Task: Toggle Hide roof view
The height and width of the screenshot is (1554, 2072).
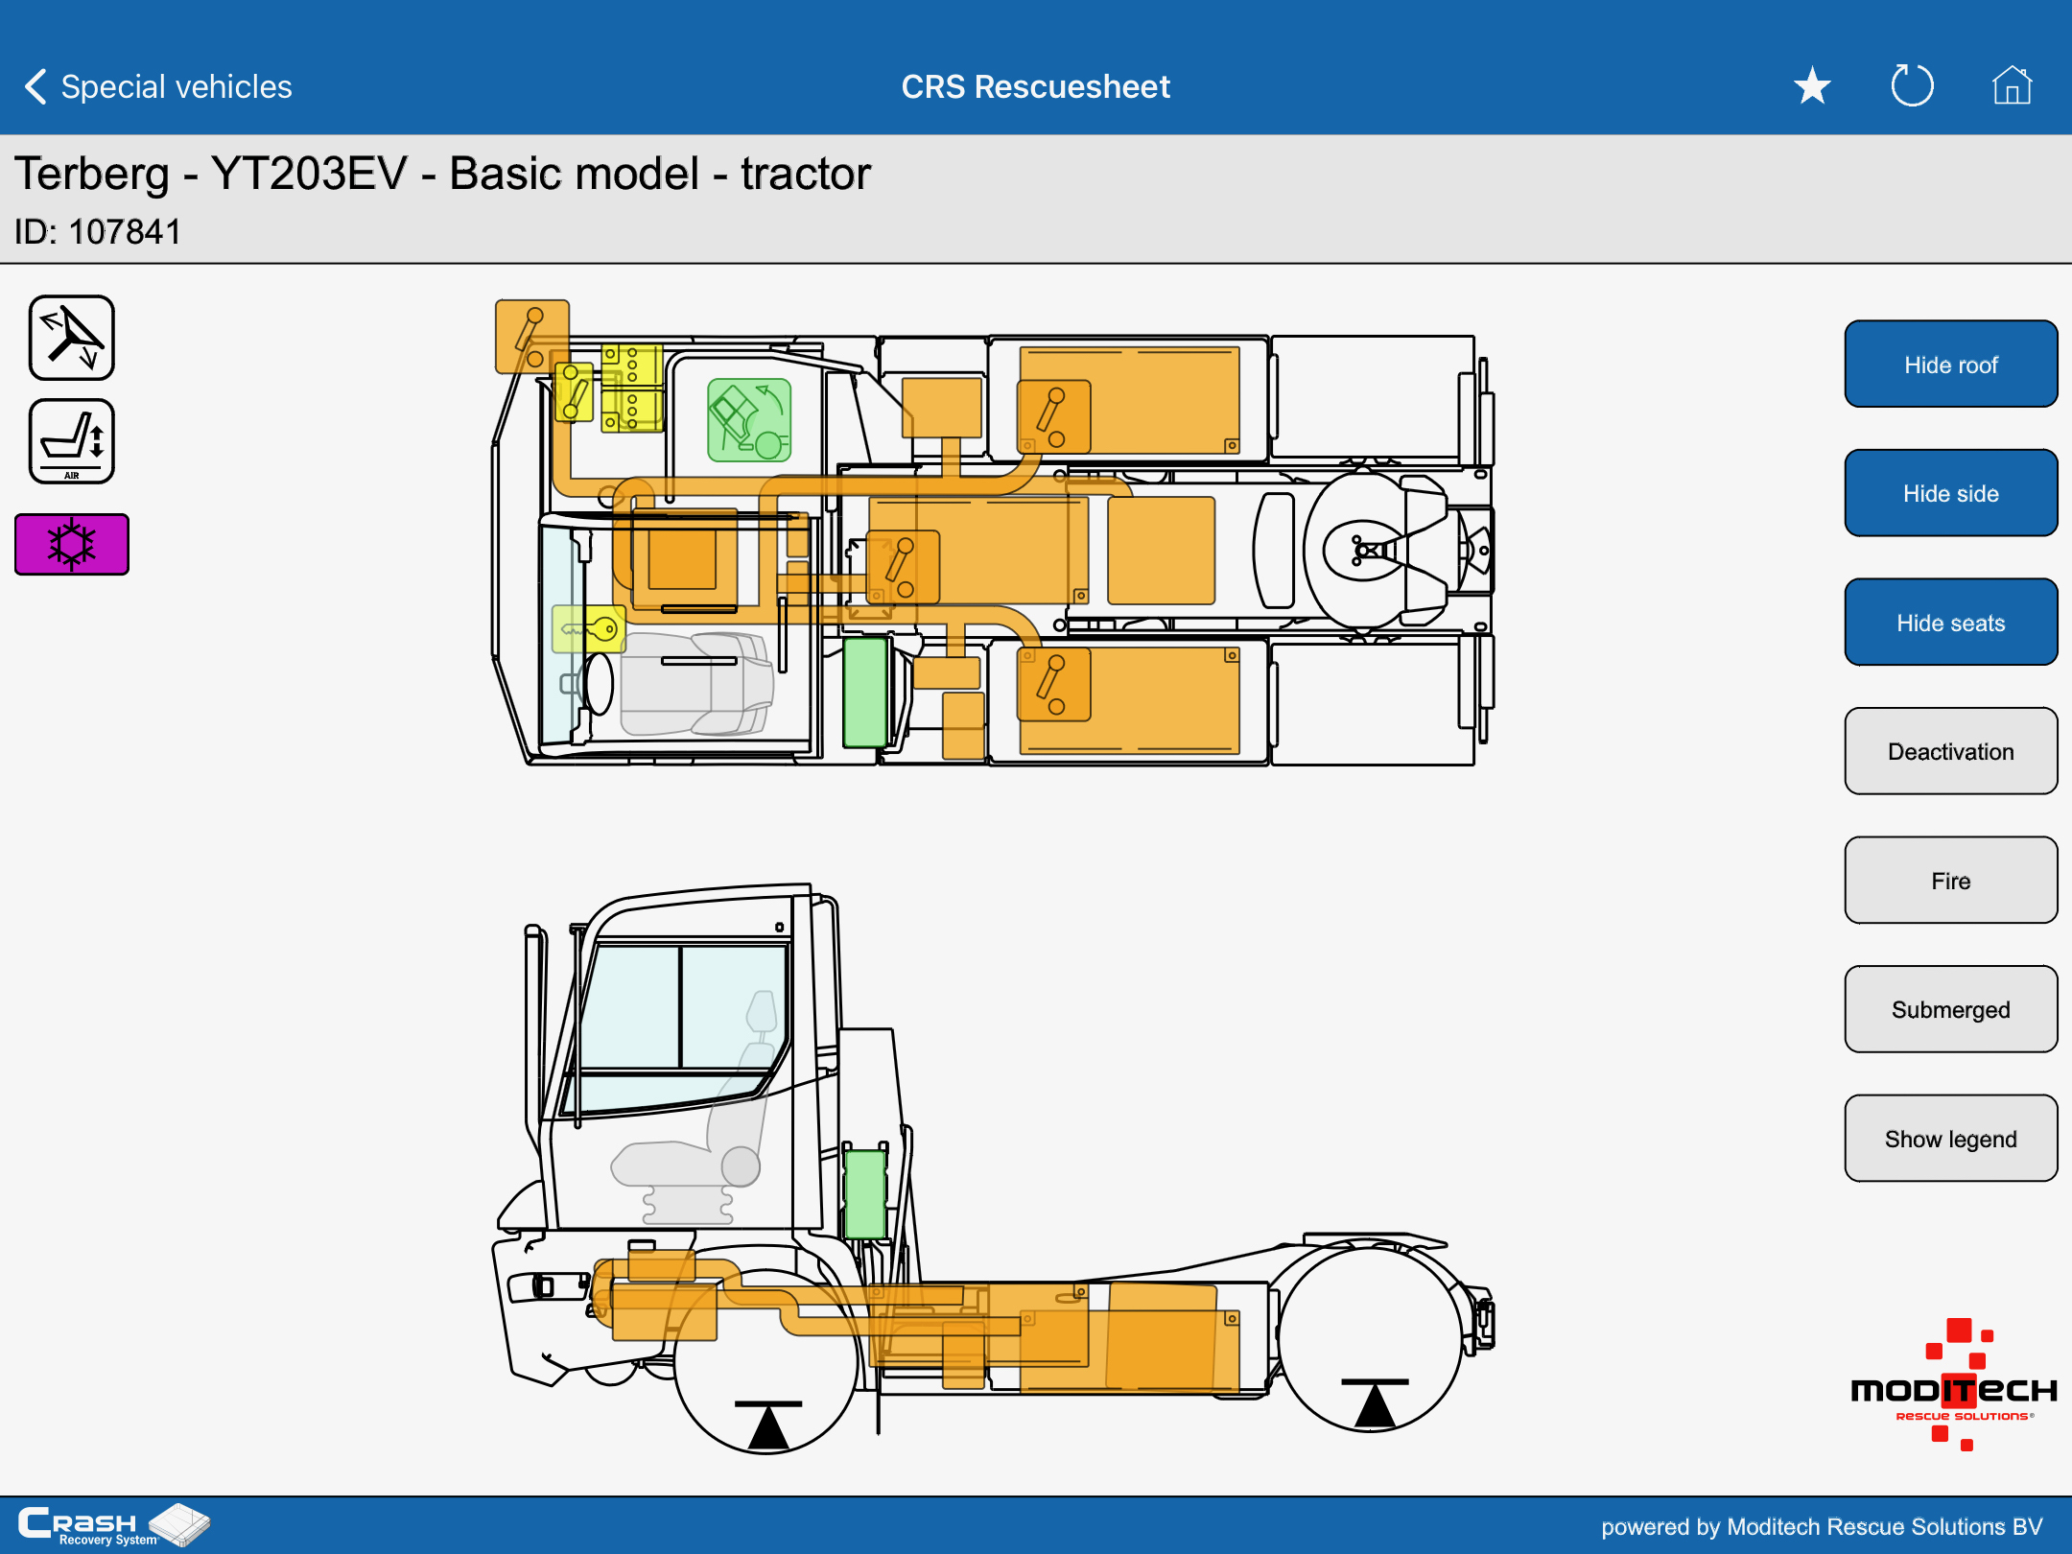Action: point(1950,365)
